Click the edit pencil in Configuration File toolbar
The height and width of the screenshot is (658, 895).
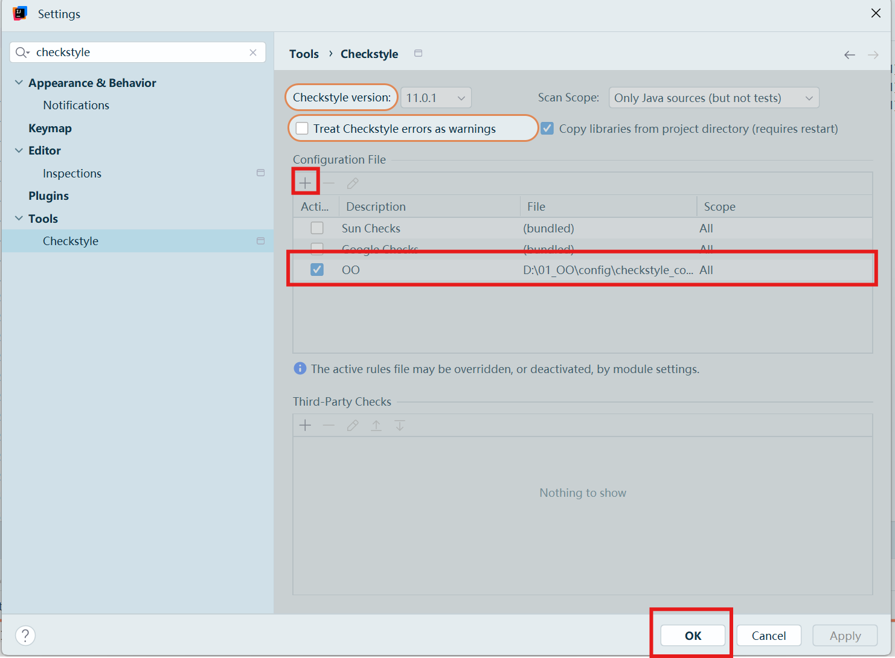tap(353, 183)
